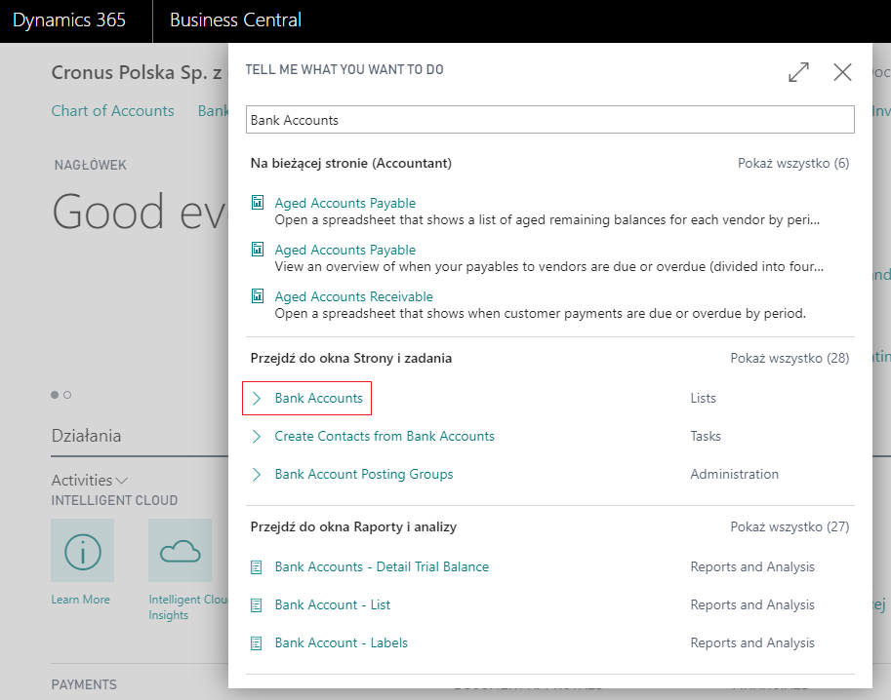The width and height of the screenshot is (891, 700).
Task: Open Bank Accounts - Detail Trial Balance report
Action: (382, 566)
